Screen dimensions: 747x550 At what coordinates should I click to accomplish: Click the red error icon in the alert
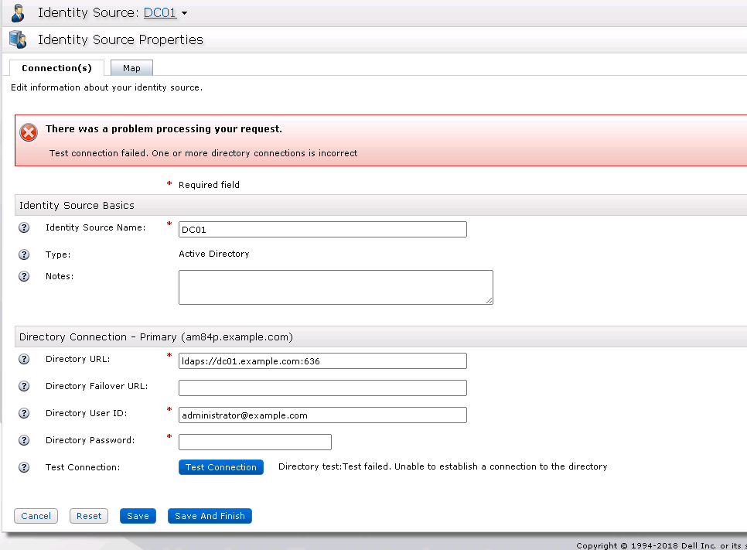point(29,132)
